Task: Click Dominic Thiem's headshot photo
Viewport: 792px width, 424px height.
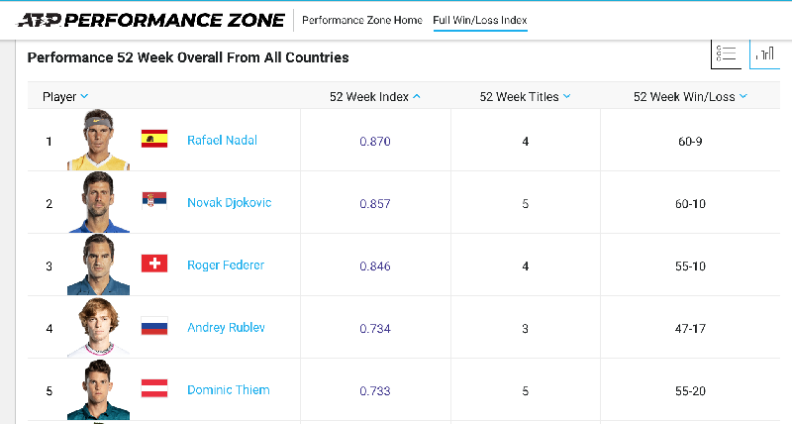Action: [98, 389]
